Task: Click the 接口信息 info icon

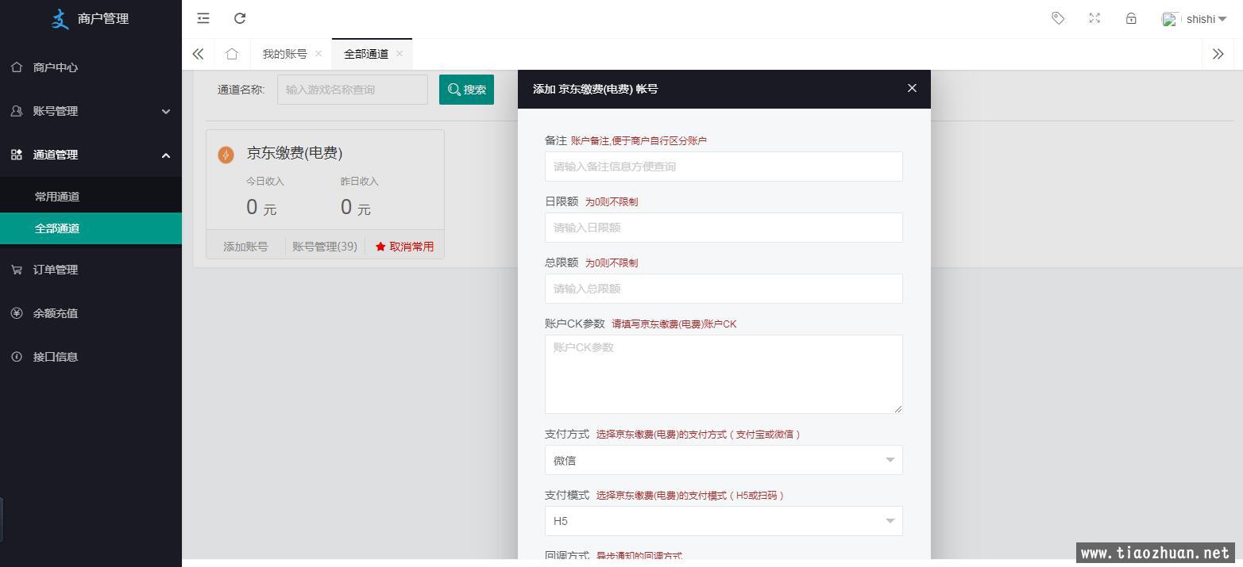Action: click(17, 357)
